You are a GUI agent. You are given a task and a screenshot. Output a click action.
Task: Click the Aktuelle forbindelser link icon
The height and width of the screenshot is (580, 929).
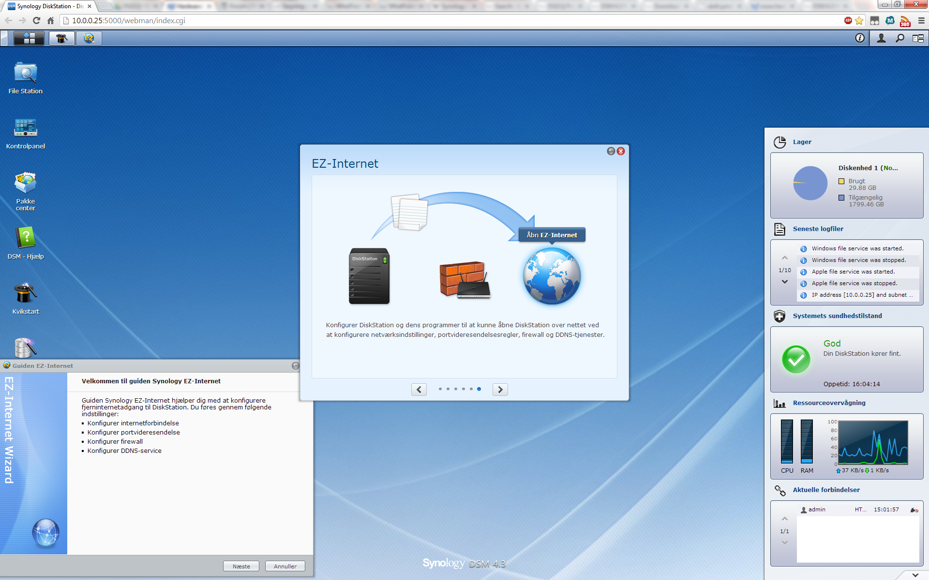[x=779, y=491]
